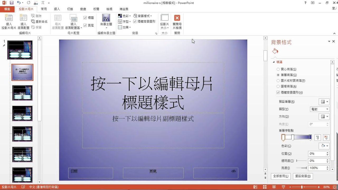Open 色彩(C) gradient stop color dropdown
This screenshot has height=190, width=338.
pos(324,146)
